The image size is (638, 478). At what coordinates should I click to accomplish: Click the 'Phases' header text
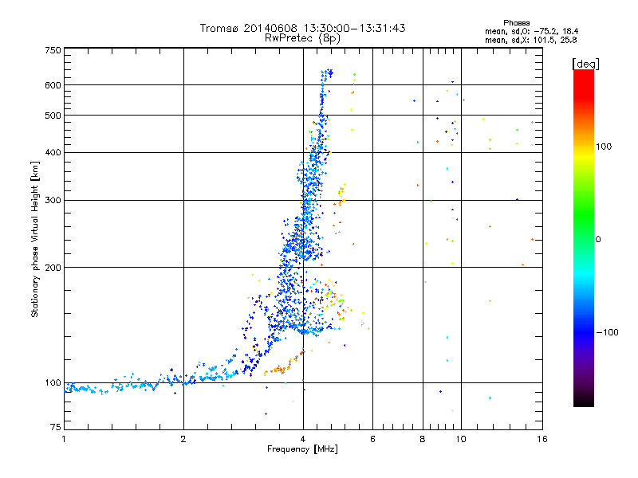point(516,23)
